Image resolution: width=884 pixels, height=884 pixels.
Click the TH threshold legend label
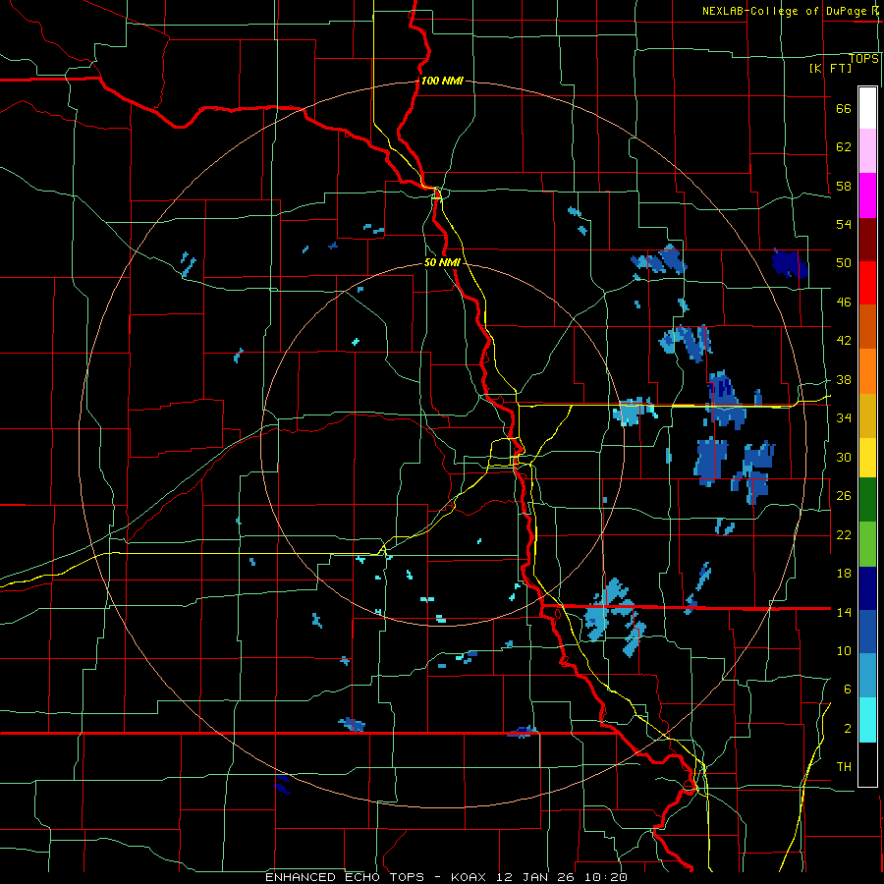click(844, 767)
